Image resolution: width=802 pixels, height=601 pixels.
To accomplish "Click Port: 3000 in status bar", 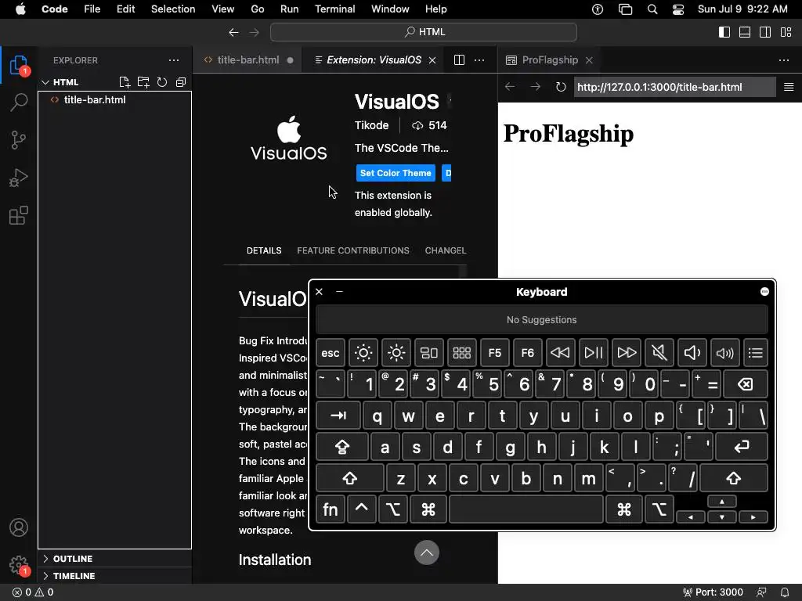I will [x=713, y=592].
